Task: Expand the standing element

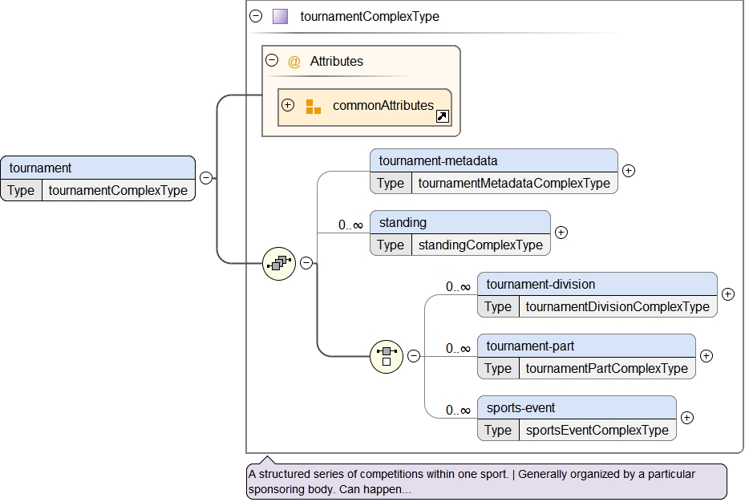Action: [x=561, y=233]
